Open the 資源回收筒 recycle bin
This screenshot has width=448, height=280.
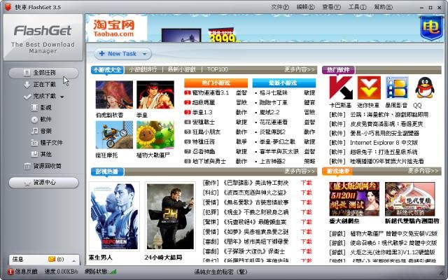click(x=46, y=166)
